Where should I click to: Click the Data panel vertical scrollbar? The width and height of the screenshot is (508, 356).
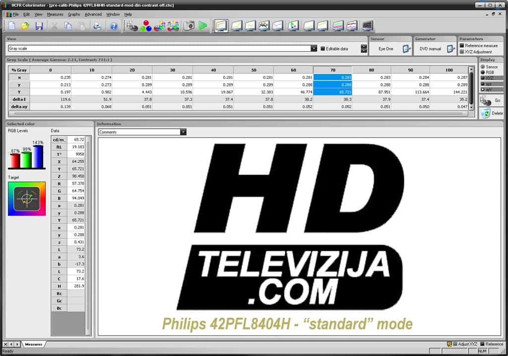click(88, 235)
